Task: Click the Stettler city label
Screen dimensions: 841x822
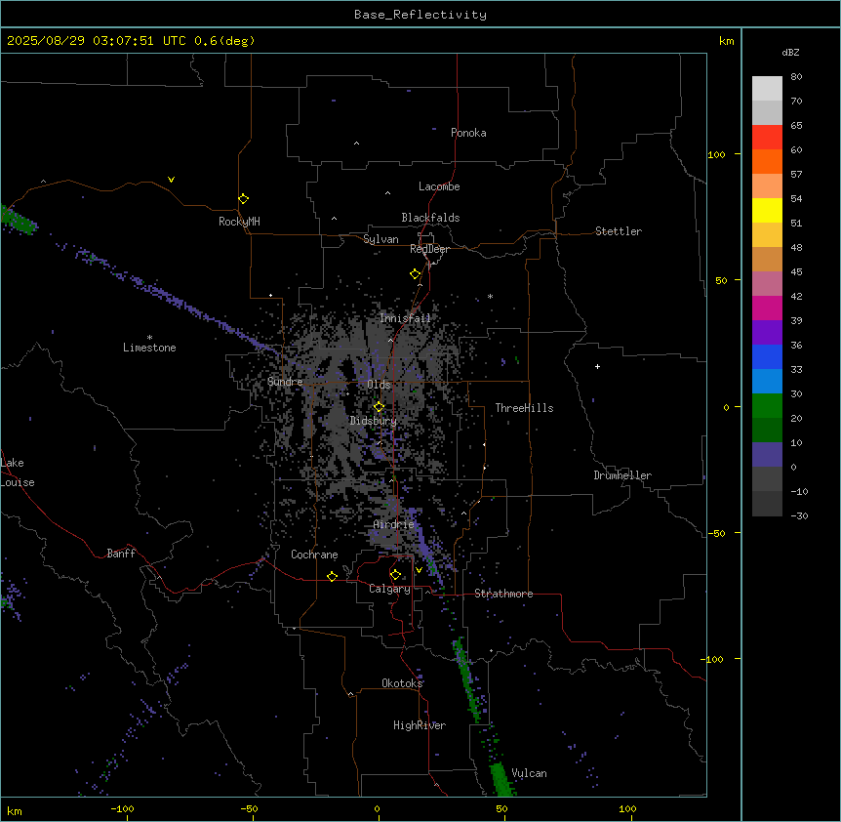Action: click(x=619, y=231)
